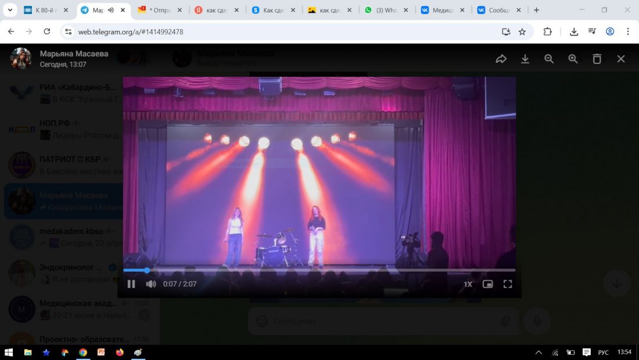Zoom in on the media viewer
This screenshot has width=639, height=360.
(x=573, y=59)
